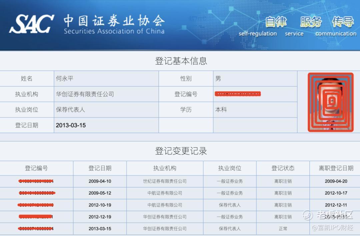360x236 pixels.
Task: Click the 学历 field label
Action: point(186,110)
